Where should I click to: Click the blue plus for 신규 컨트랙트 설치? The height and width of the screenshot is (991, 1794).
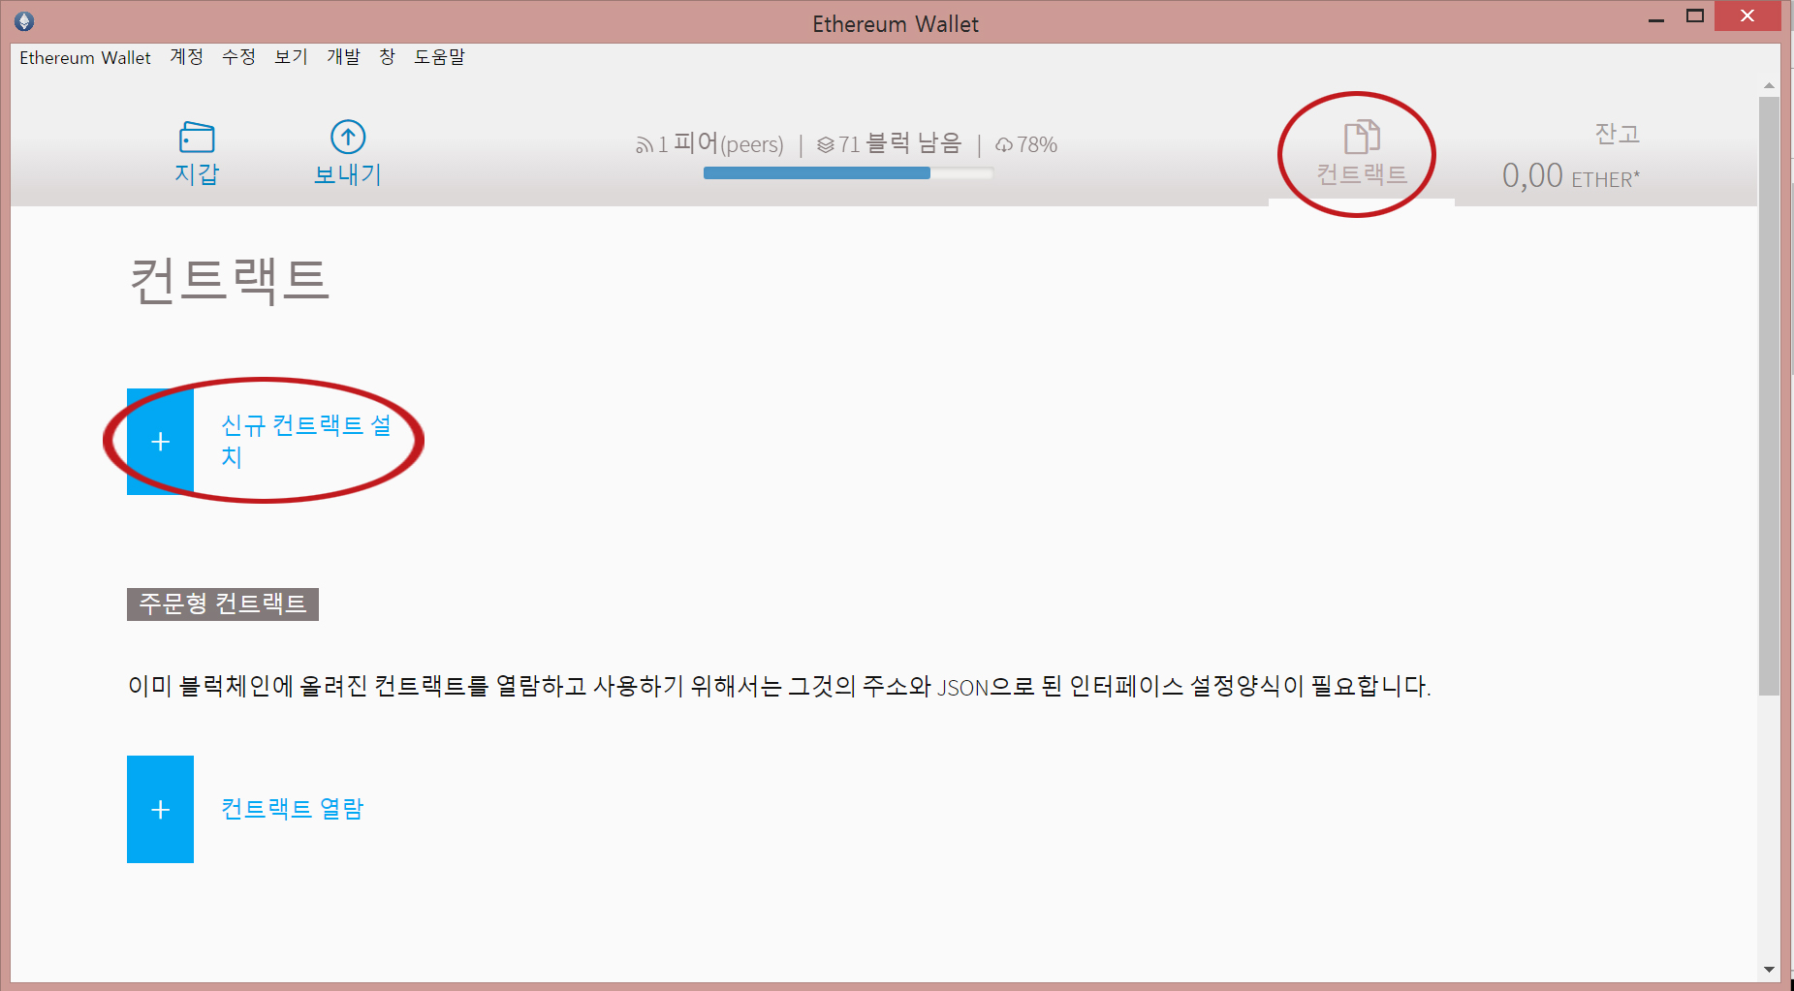coord(160,442)
